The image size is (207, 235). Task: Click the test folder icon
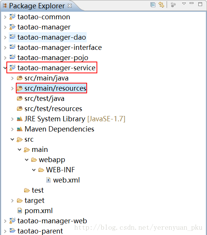(27, 190)
